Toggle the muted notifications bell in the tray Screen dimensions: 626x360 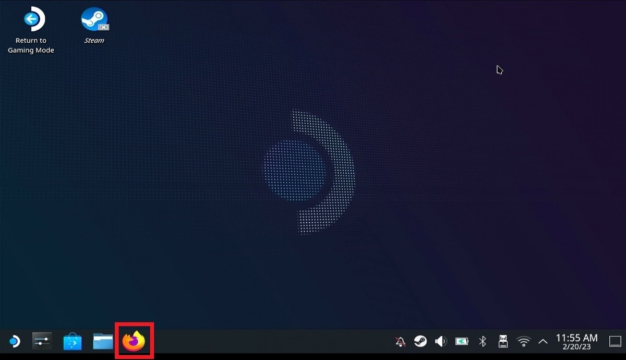click(x=400, y=342)
